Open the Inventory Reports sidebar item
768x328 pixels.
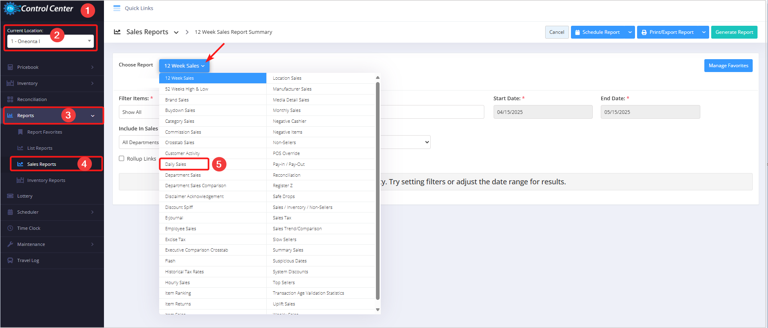pyautogui.click(x=52, y=180)
